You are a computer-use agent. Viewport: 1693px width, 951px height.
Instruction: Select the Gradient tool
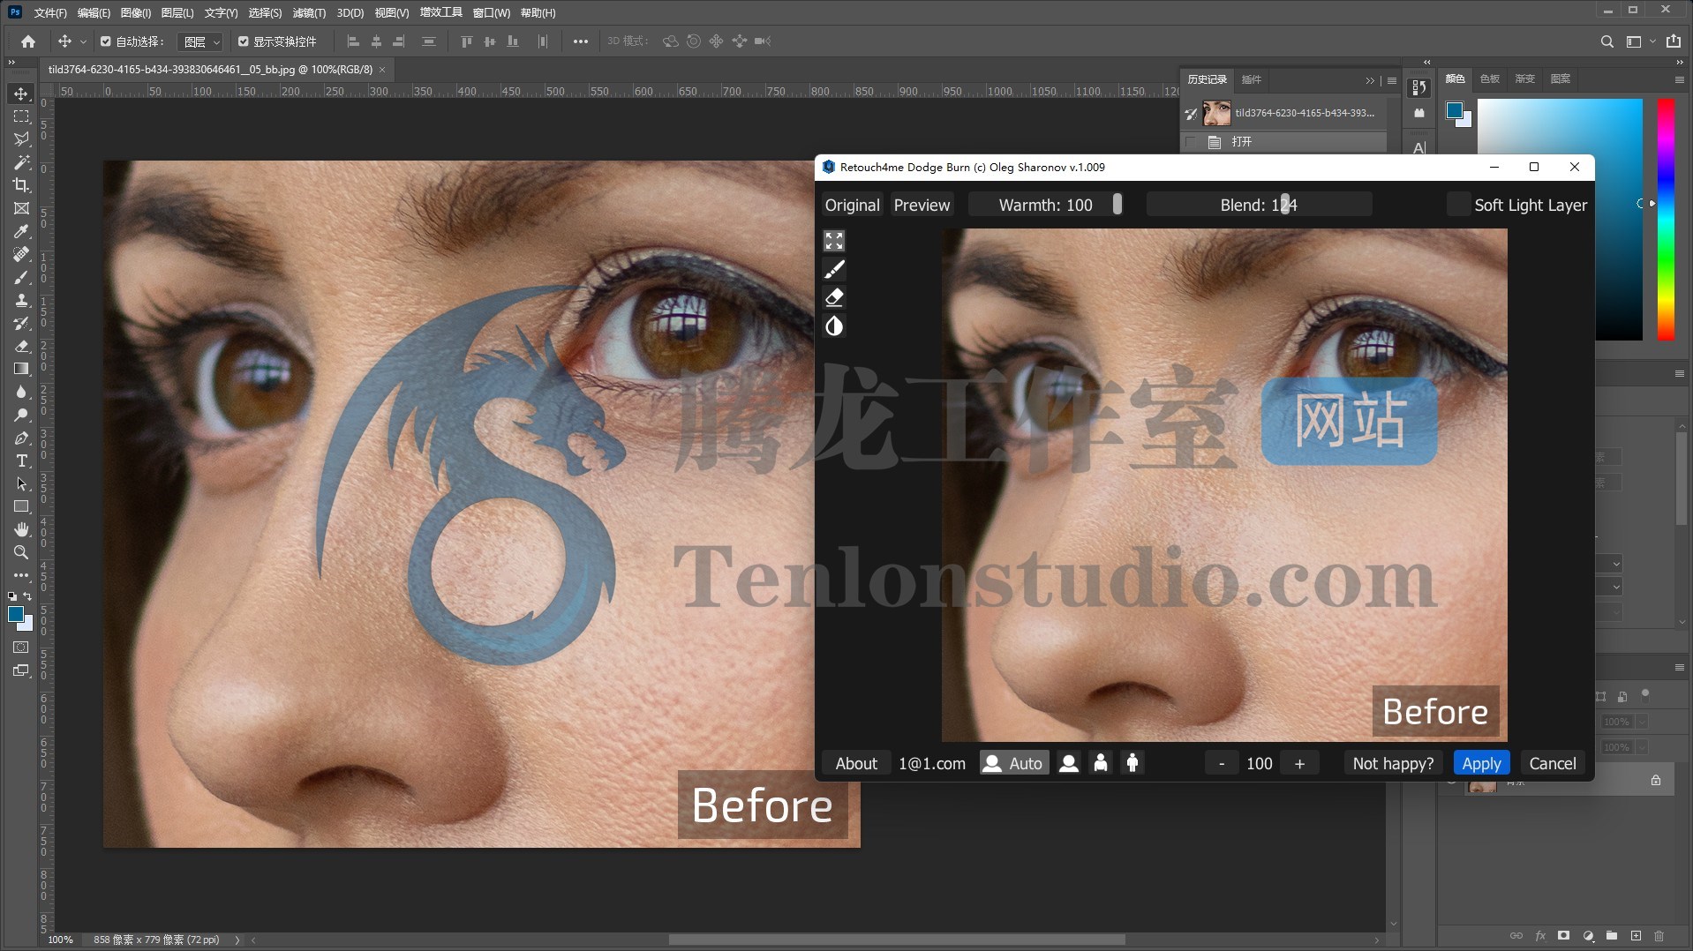21,369
